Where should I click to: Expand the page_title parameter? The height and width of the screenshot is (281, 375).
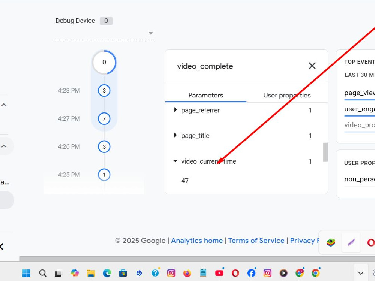pyautogui.click(x=175, y=135)
